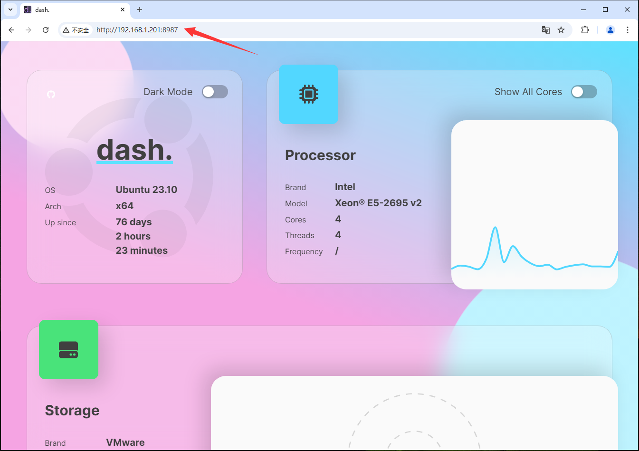This screenshot has width=639, height=451.
Task: Maximize the Chrome window
Action: [605, 10]
